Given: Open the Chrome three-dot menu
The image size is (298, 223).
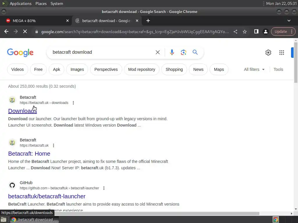Looking at the screenshot, I should click(x=292, y=31).
